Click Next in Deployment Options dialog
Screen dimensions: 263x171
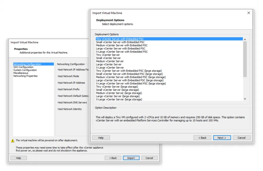click(x=222, y=138)
